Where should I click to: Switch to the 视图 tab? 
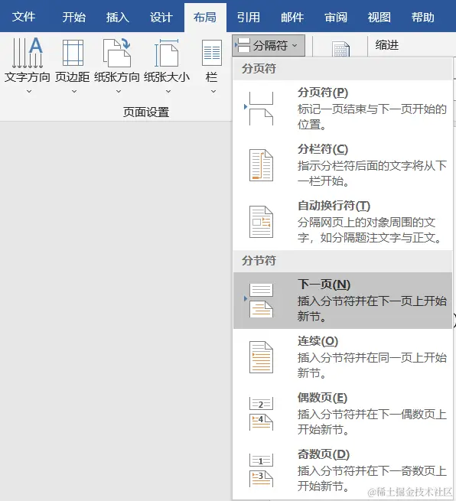click(x=379, y=17)
